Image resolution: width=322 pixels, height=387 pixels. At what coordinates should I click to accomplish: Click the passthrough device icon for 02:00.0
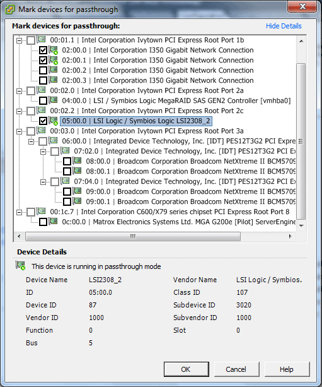click(x=54, y=50)
